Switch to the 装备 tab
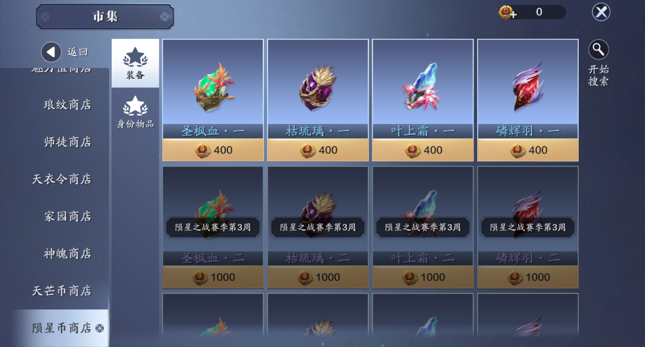 coord(136,63)
